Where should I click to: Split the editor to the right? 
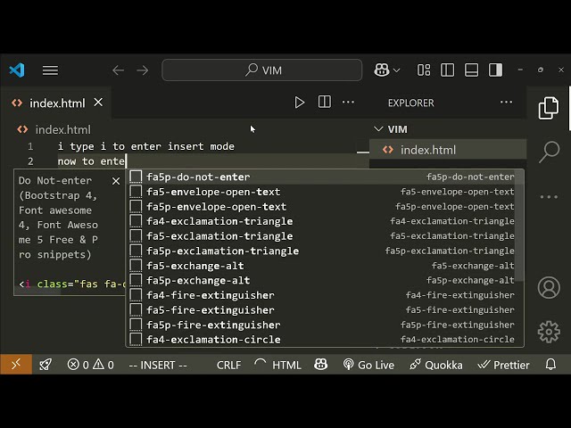(325, 102)
